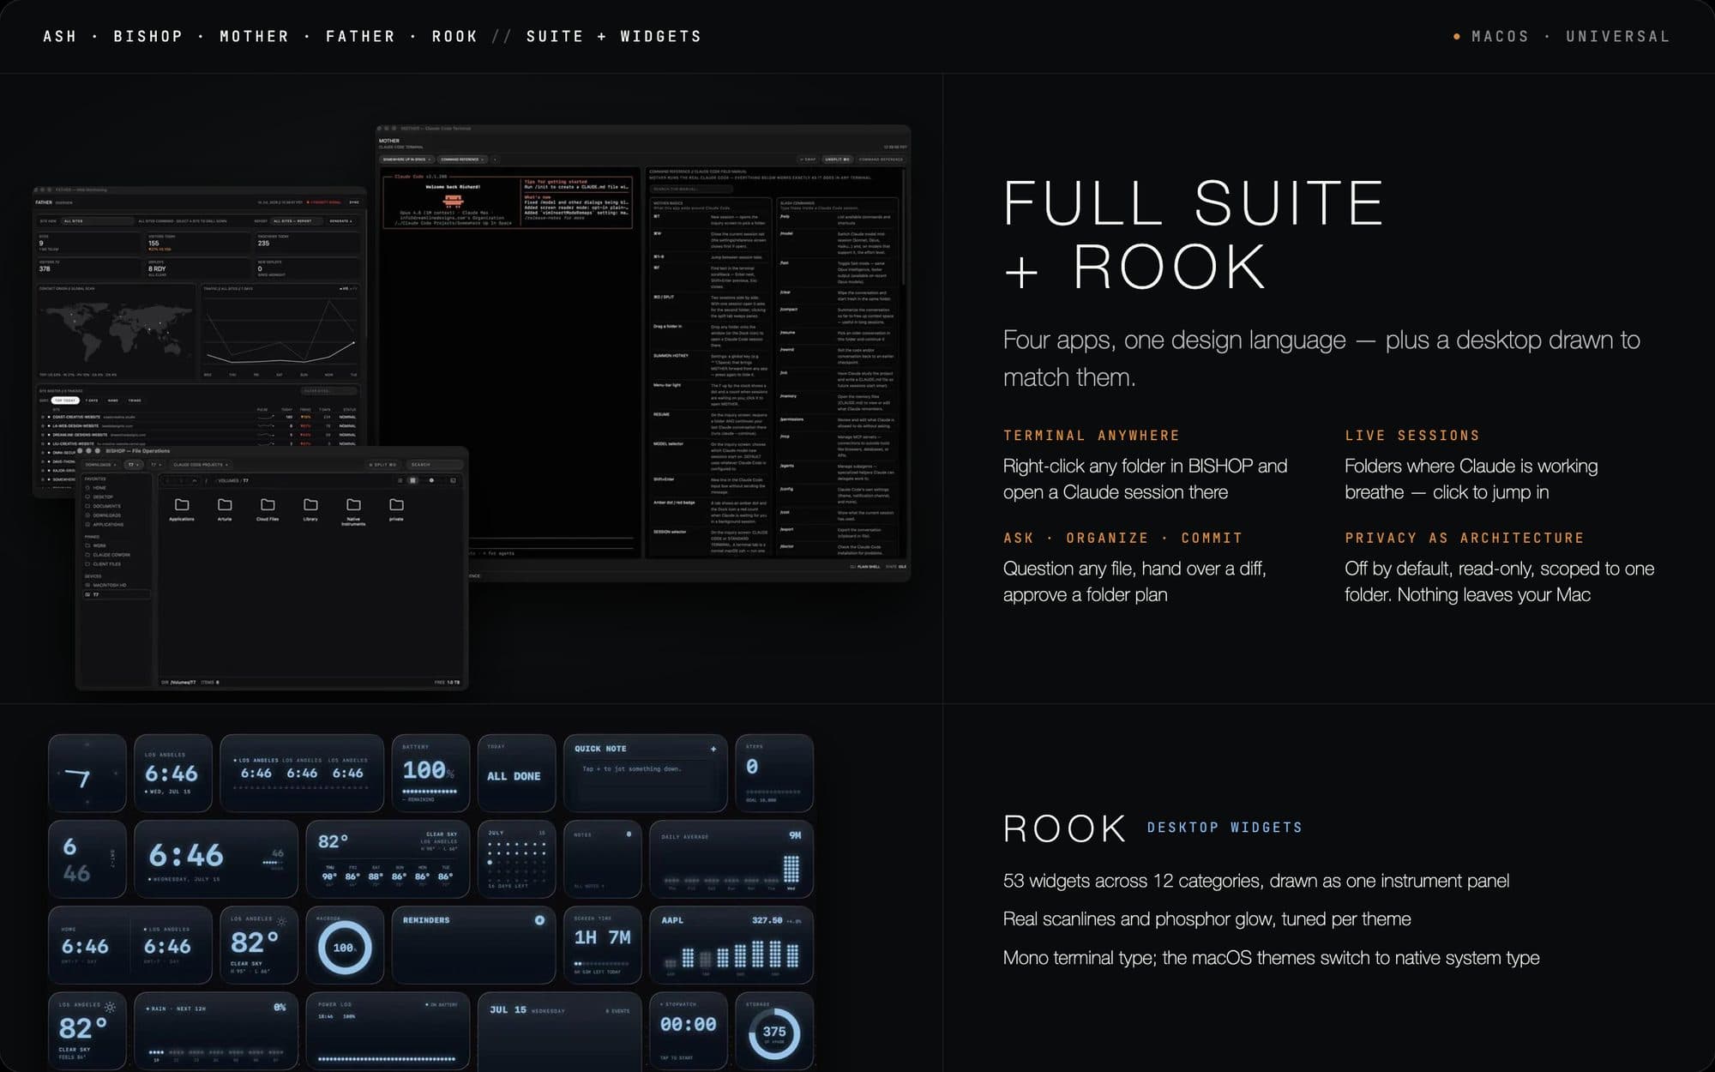The width and height of the screenshot is (1715, 1072).
Task: Click sun icon on bottom-left weather widget
Action: [110, 1008]
